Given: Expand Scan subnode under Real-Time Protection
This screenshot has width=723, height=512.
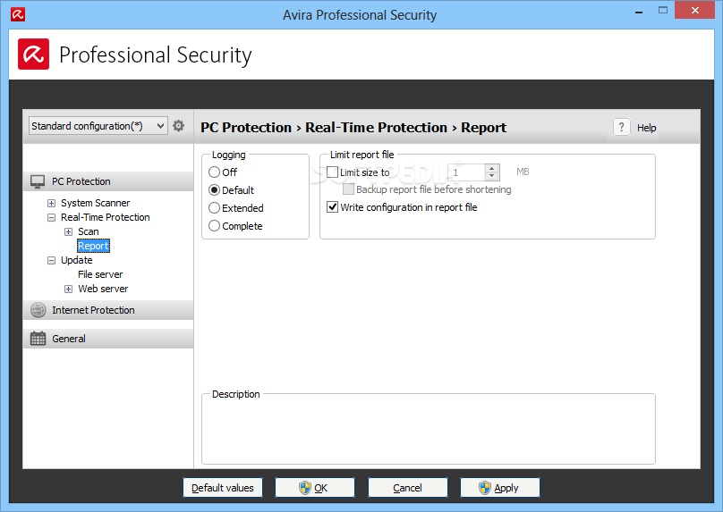Looking at the screenshot, I should coord(68,231).
